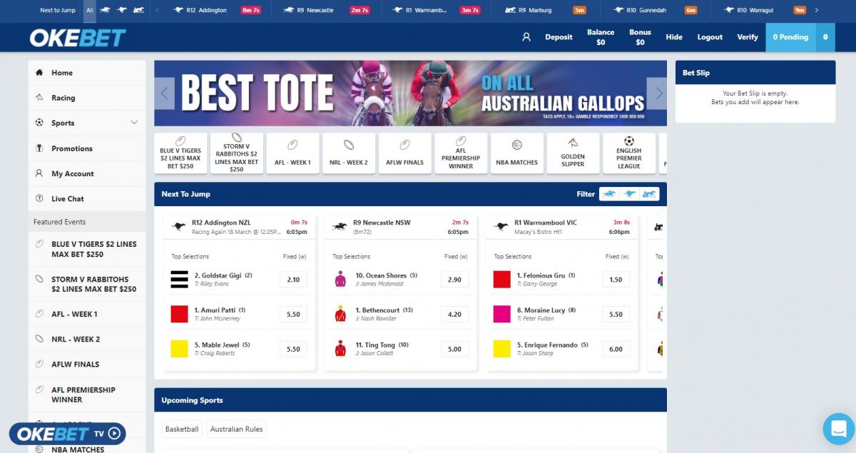Open Promotions gift icon in sidebar
This screenshot has width=856, height=453.
tap(39, 148)
